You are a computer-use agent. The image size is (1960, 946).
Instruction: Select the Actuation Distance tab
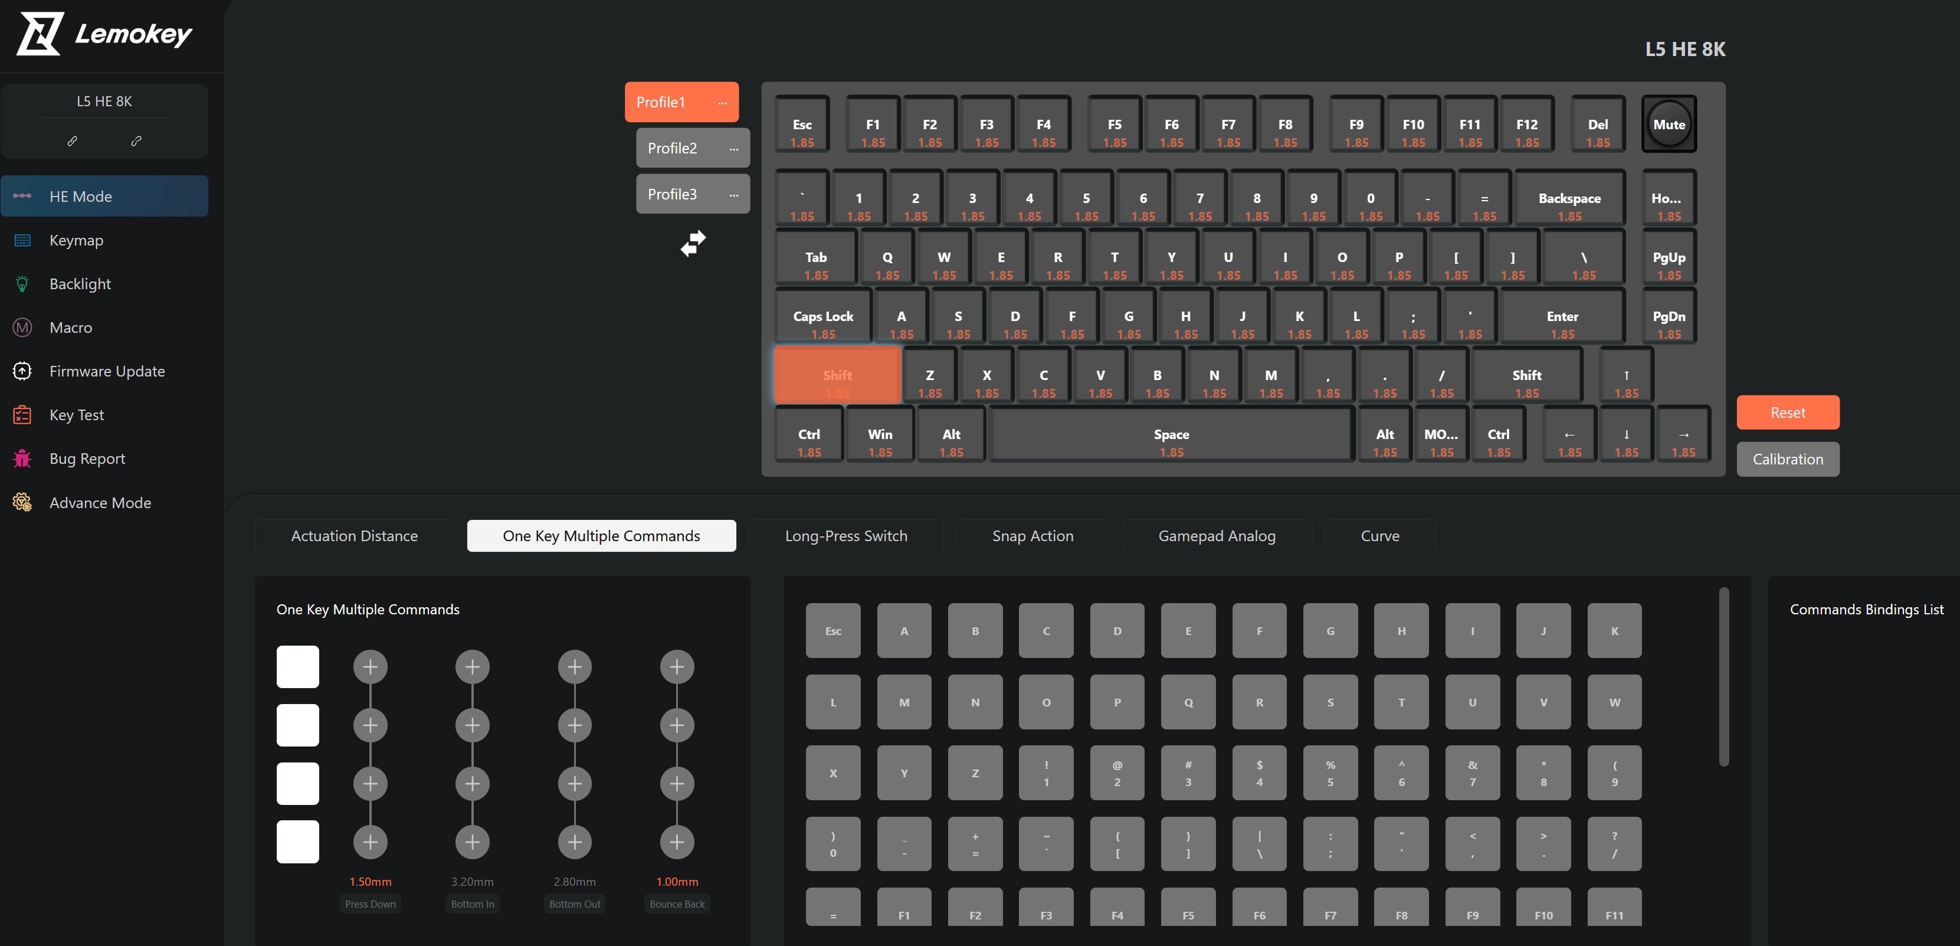pyautogui.click(x=354, y=535)
